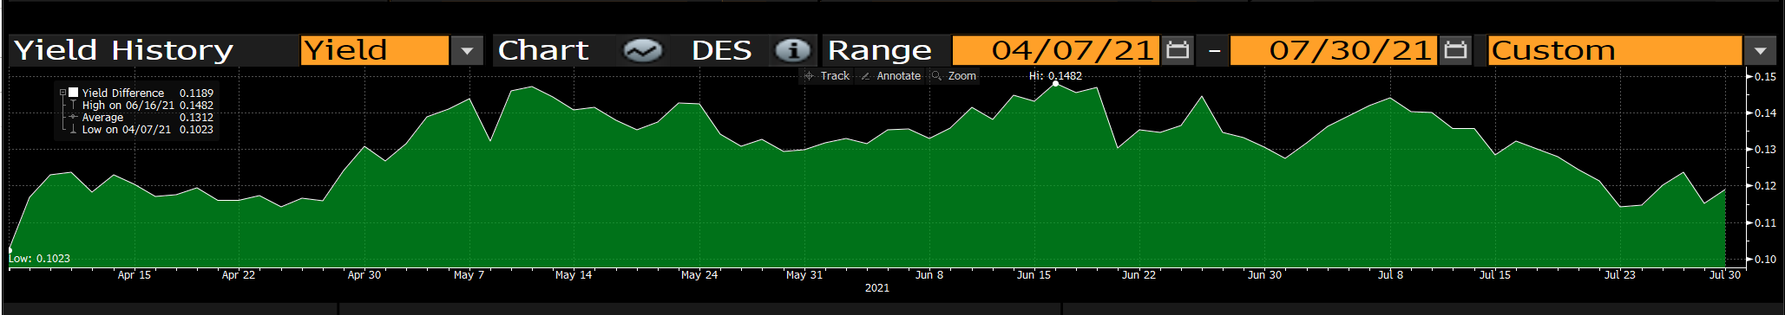Click the Jul 23 axis label
Viewport: 1785px width, 315px height.
(1619, 275)
